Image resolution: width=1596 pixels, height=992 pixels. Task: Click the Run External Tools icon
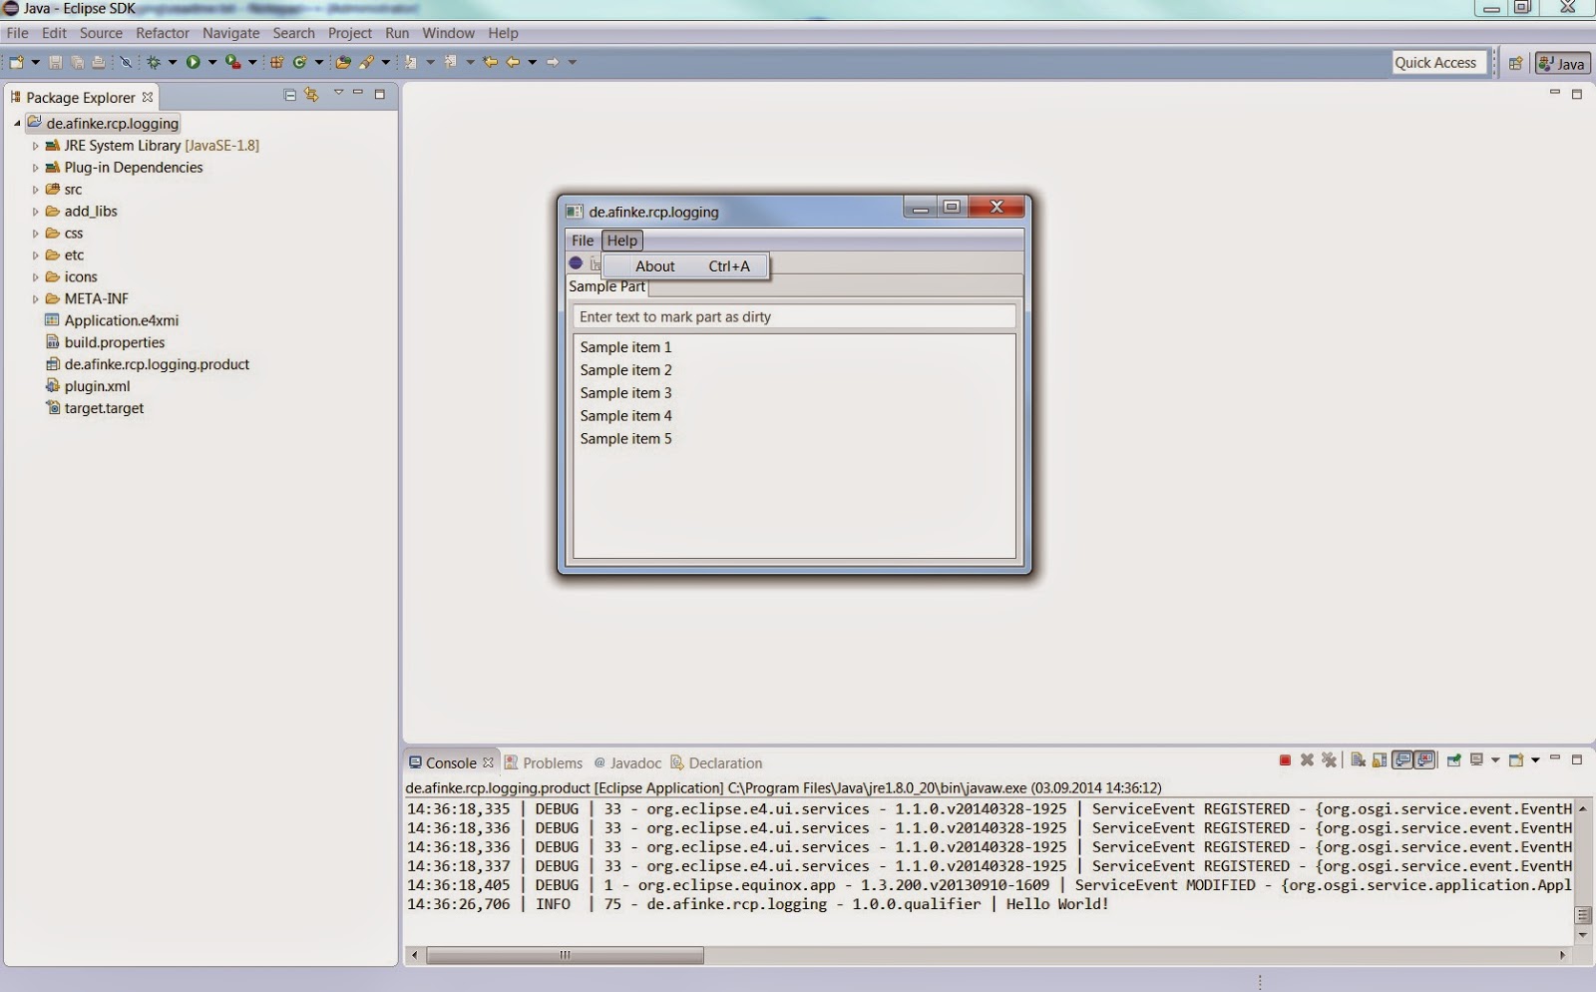[232, 62]
